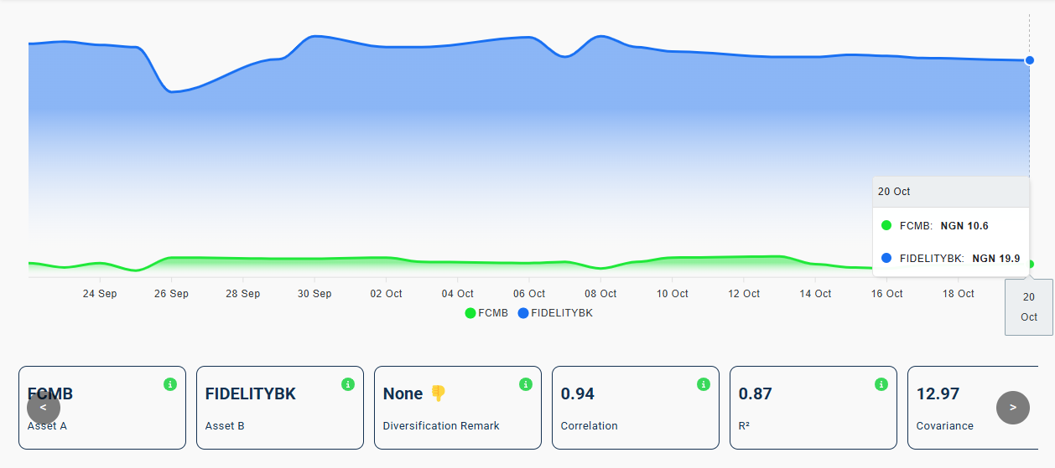Click info icon on Correlation card
This screenshot has height=468, width=1055.
click(x=704, y=384)
